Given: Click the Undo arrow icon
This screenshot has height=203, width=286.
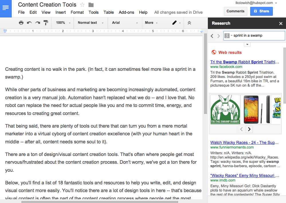Looking at the screenshot, I should pyautogui.click(x=29, y=23).
